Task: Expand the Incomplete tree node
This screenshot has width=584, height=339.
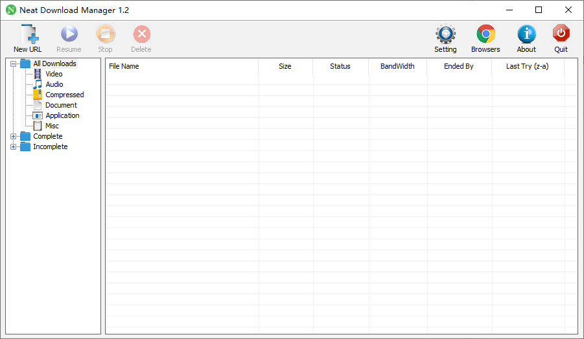Action: (14, 146)
